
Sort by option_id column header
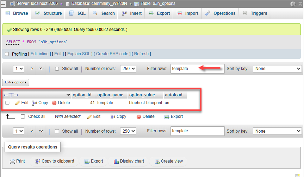point(82,95)
